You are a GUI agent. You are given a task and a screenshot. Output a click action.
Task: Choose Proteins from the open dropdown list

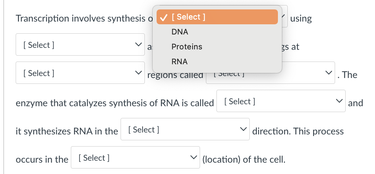click(187, 47)
